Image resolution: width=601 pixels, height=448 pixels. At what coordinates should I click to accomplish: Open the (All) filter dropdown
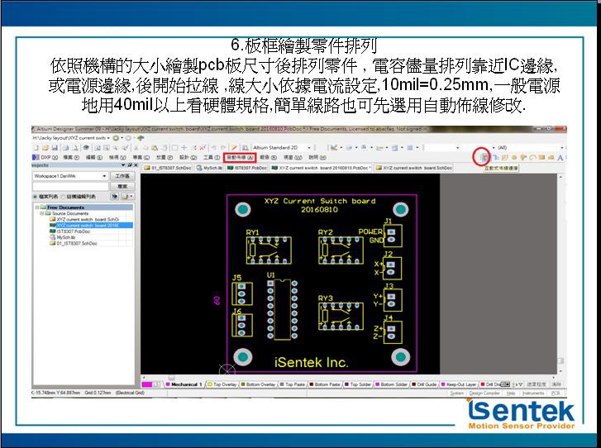(x=562, y=148)
